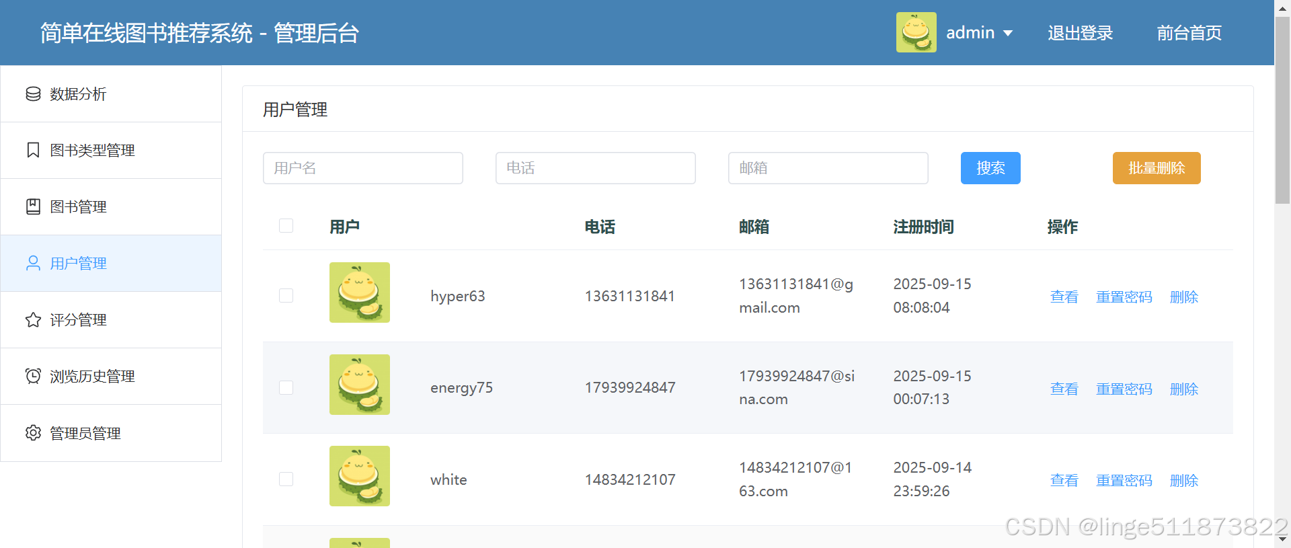Click email 17939924847@sina.com
Screen dimensions: 1291x548
click(x=797, y=387)
